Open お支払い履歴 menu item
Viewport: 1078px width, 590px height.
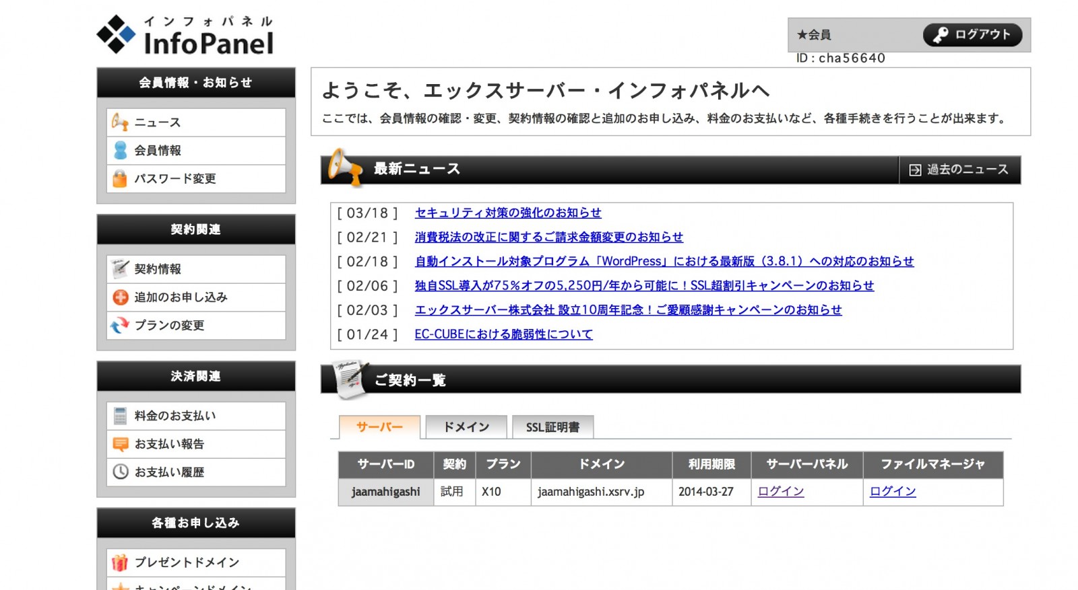point(196,472)
